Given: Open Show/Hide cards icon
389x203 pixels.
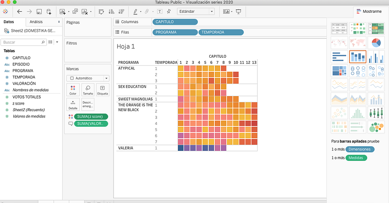Looking at the screenshot, I should click(x=226, y=11).
